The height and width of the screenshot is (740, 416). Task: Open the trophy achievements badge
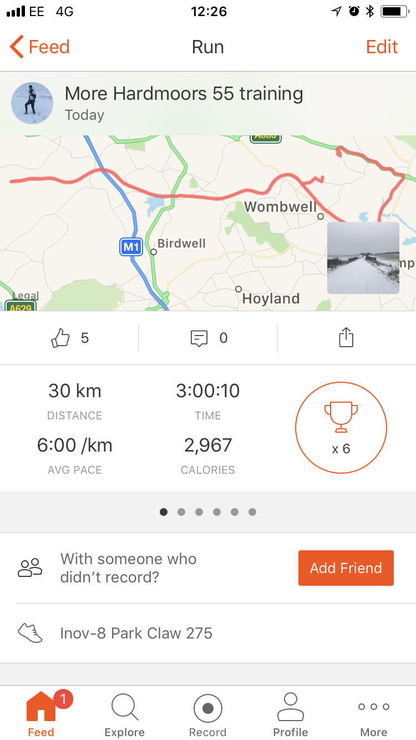[x=341, y=427]
